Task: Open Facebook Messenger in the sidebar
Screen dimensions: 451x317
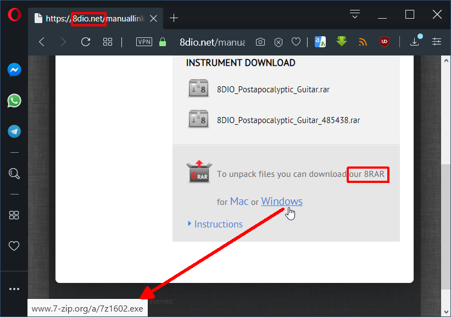Action: click(14, 70)
